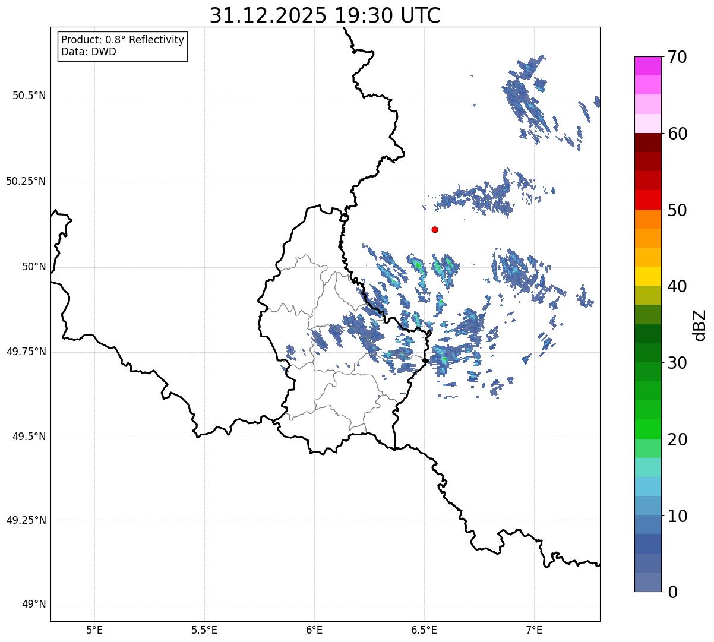Click the colorbar tick label '20'
714x642 pixels.
677,439
